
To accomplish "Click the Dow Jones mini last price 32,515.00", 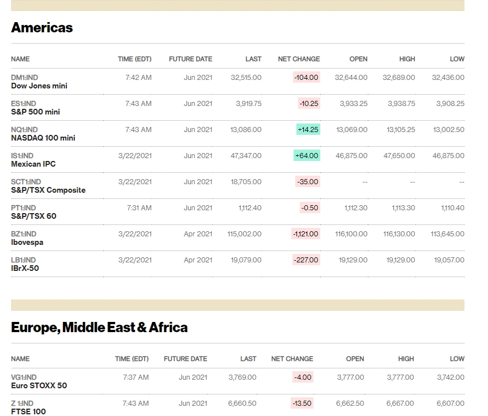I will (246, 77).
